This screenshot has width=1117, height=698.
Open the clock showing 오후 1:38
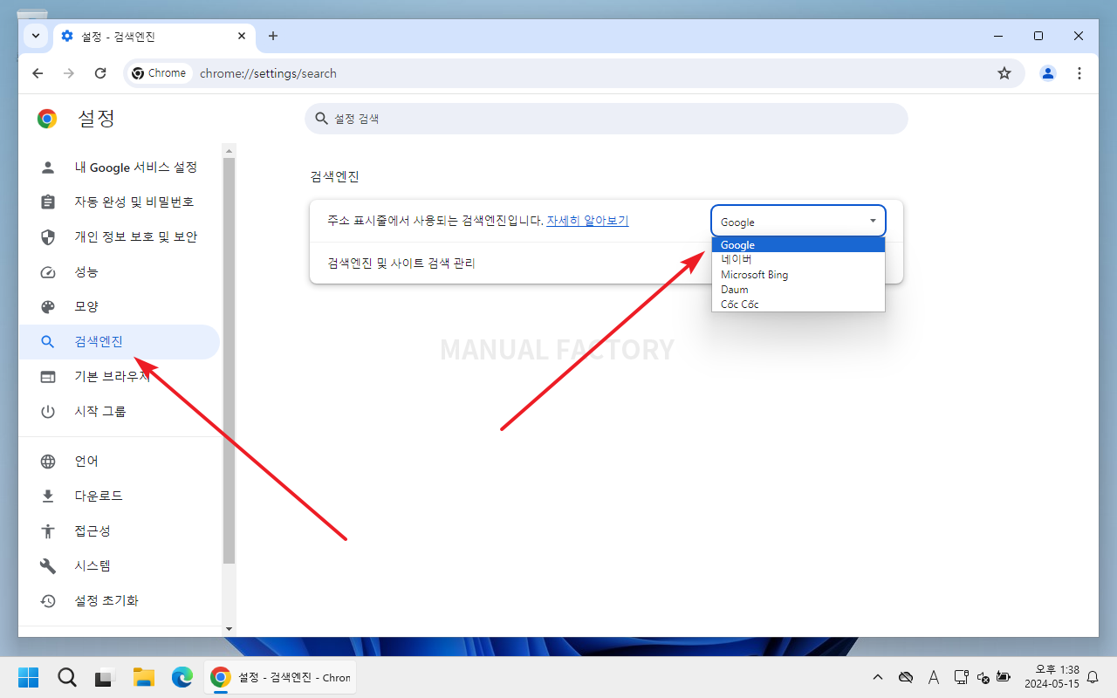1052,677
